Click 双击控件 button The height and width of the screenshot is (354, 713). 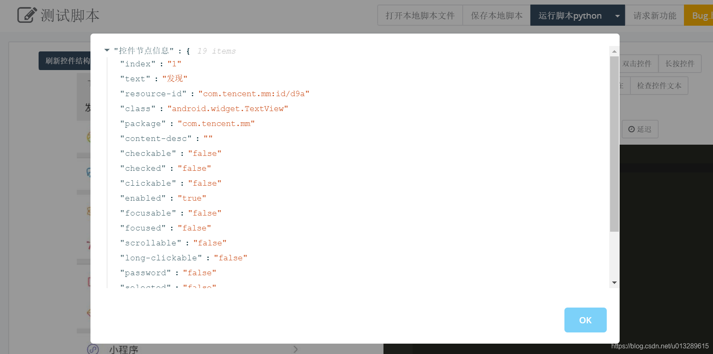point(638,64)
